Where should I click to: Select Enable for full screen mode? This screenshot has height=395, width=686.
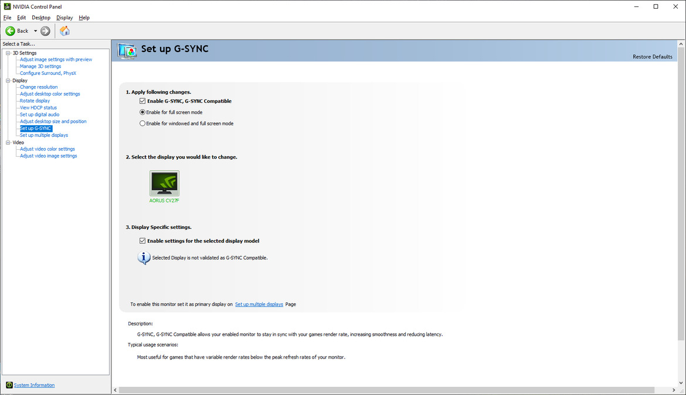click(x=142, y=112)
